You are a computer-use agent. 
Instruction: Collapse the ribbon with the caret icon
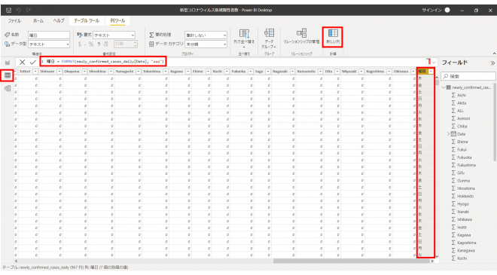pyautogui.click(x=494, y=53)
